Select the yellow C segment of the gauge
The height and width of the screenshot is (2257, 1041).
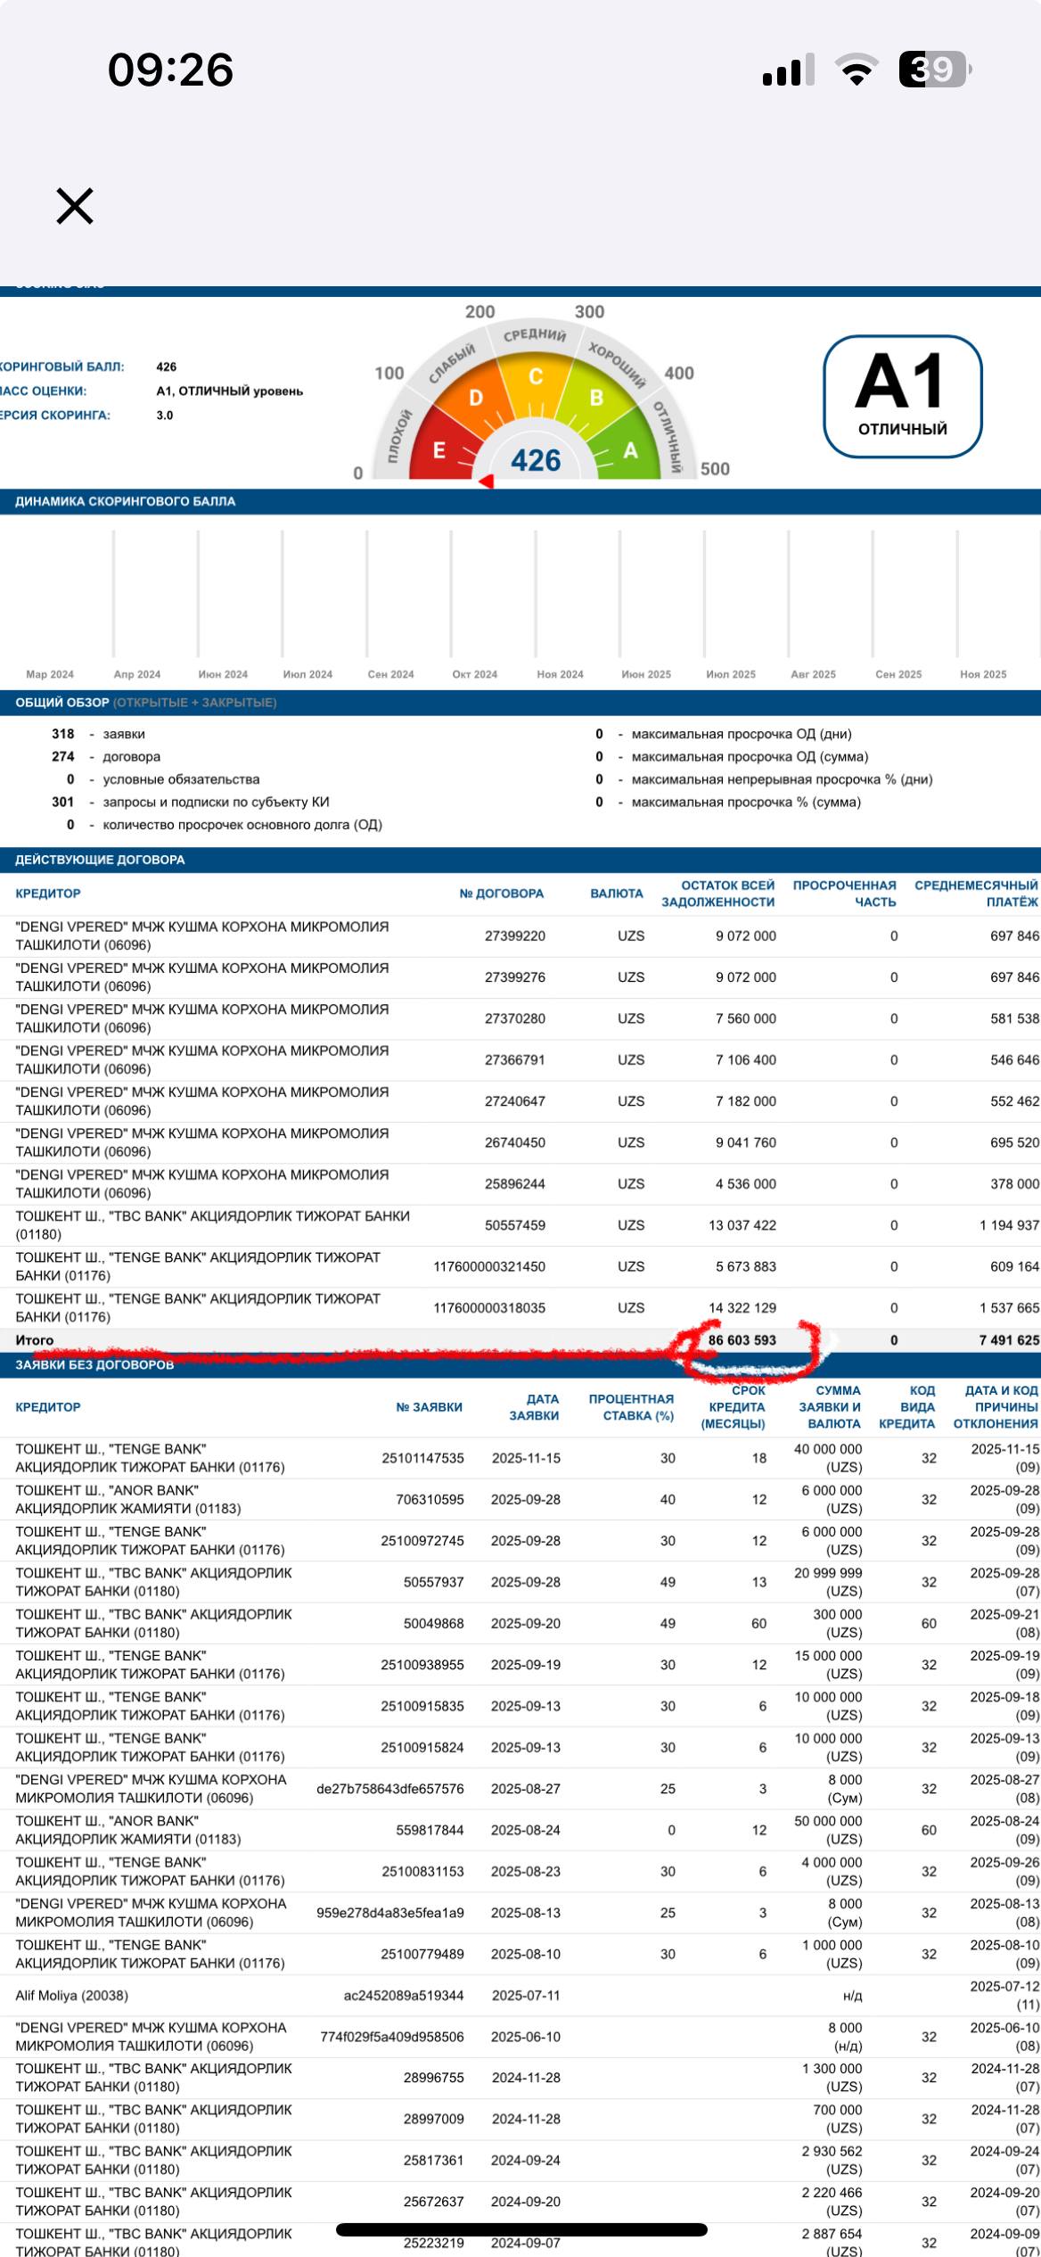[x=535, y=377]
